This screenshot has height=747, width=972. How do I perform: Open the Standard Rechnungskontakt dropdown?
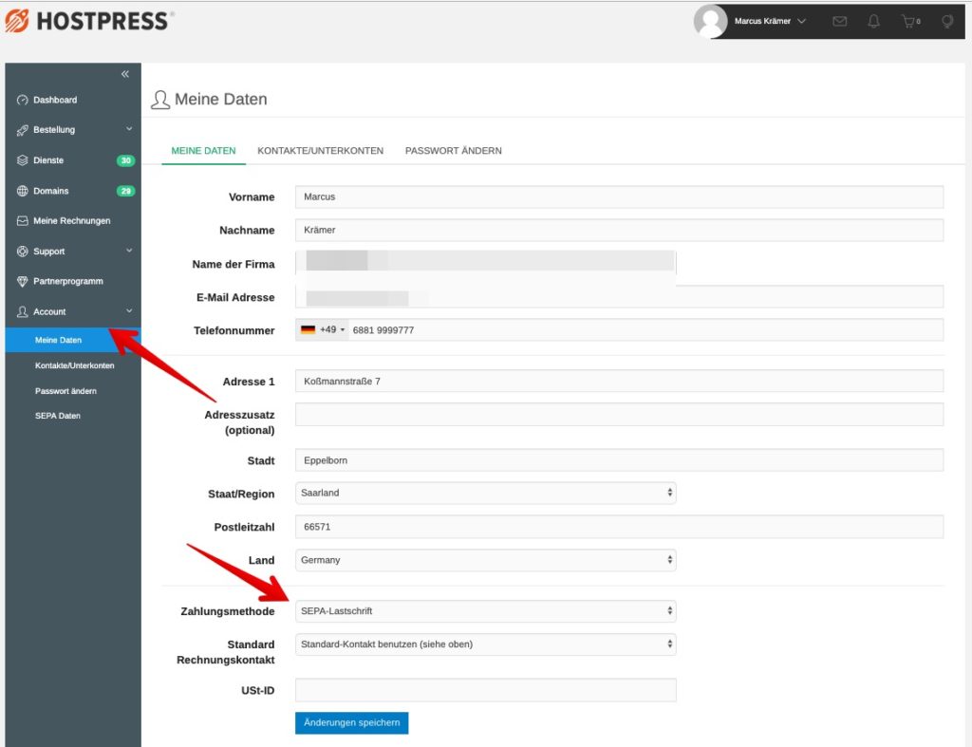pos(485,644)
